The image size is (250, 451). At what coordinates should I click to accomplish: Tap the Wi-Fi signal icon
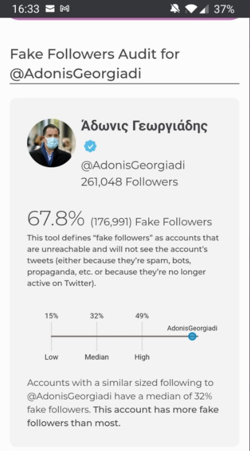(191, 9)
